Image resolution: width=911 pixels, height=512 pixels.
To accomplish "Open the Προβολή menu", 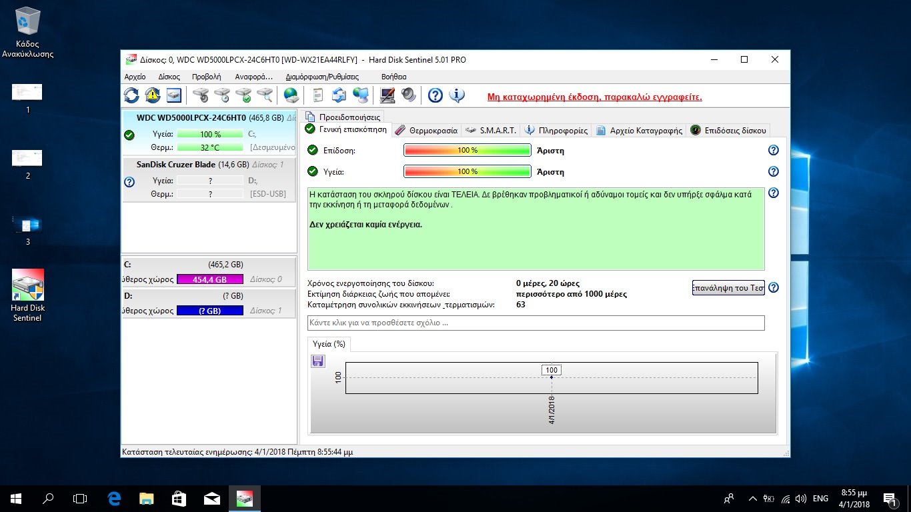I will click(x=206, y=77).
